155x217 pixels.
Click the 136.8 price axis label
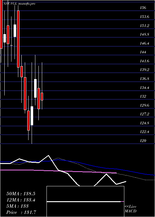[x=144, y=79]
